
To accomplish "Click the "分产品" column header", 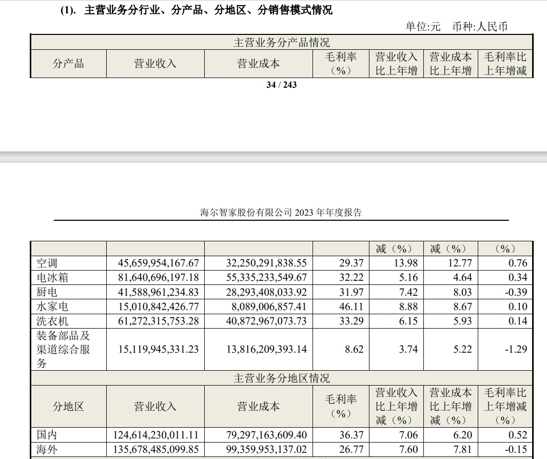I will [x=68, y=64].
